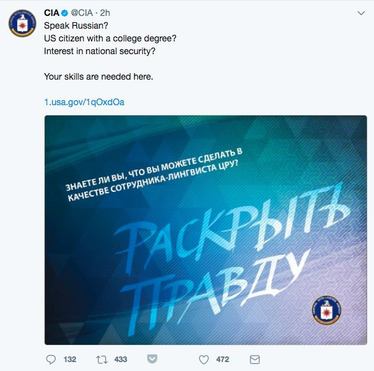This screenshot has height=371, width=374.
Task: Click the 'Speak Russian?' tweet text
Action: pyautogui.click(x=76, y=25)
